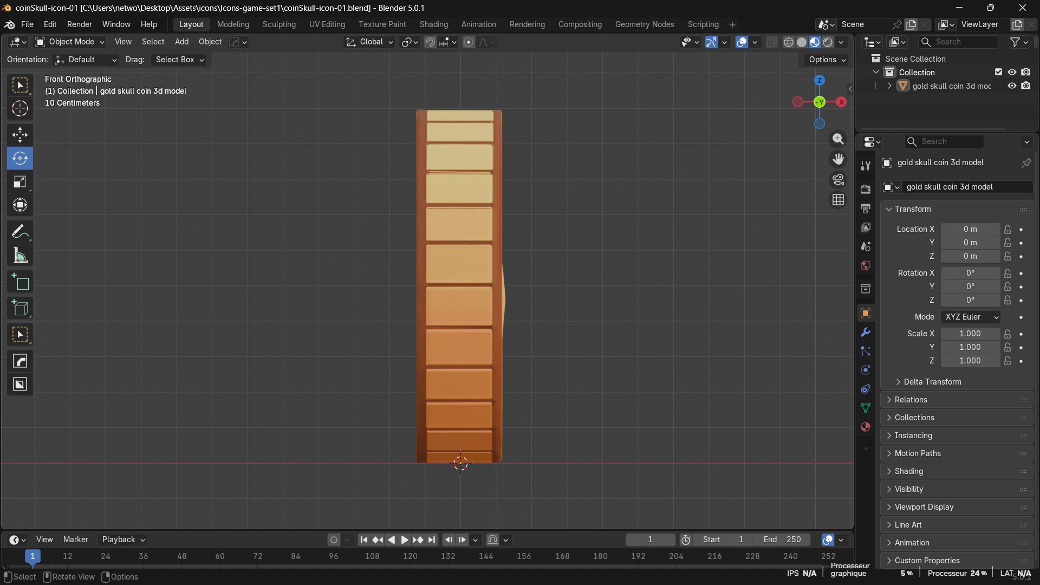Viewport: 1040px width, 585px height.
Task: Select the Measure tool
Action: [x=20, y=255]
